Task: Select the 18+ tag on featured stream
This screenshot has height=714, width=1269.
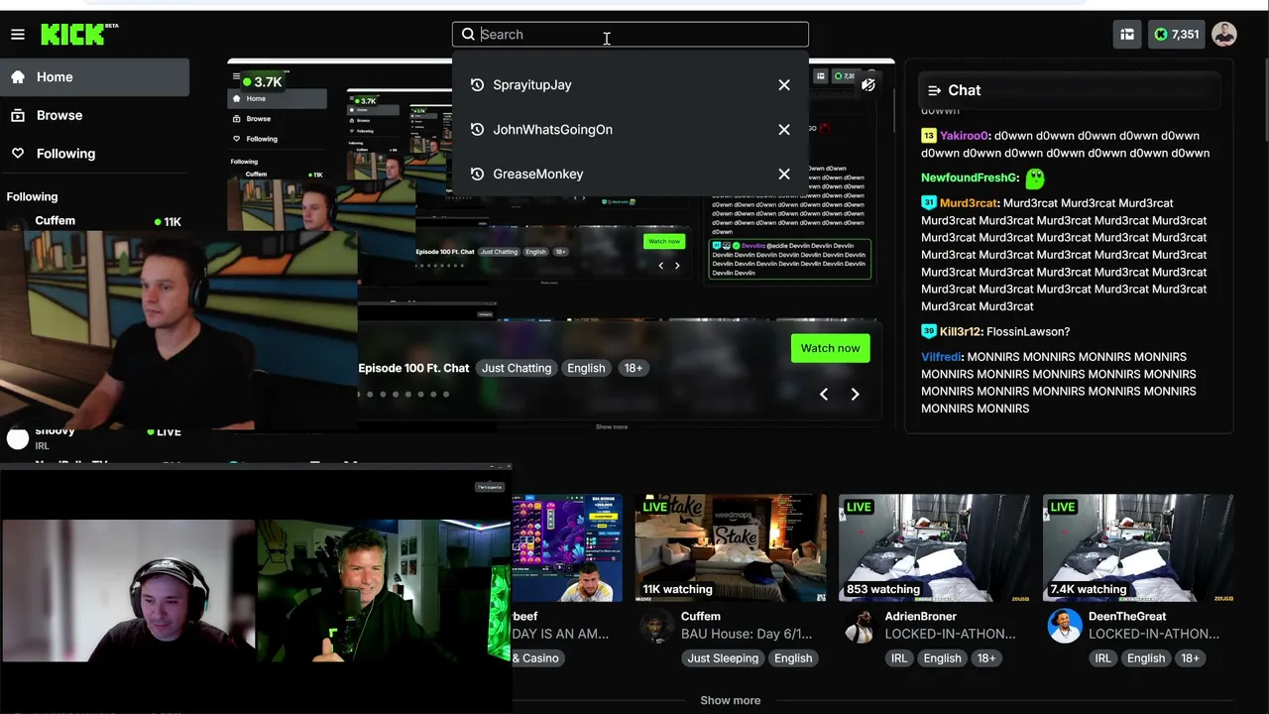Action: [634, 368]
